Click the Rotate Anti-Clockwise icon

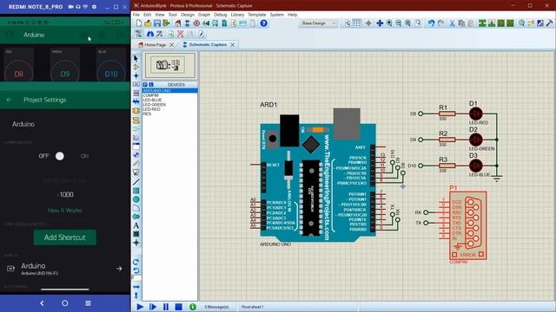[136, 270]
